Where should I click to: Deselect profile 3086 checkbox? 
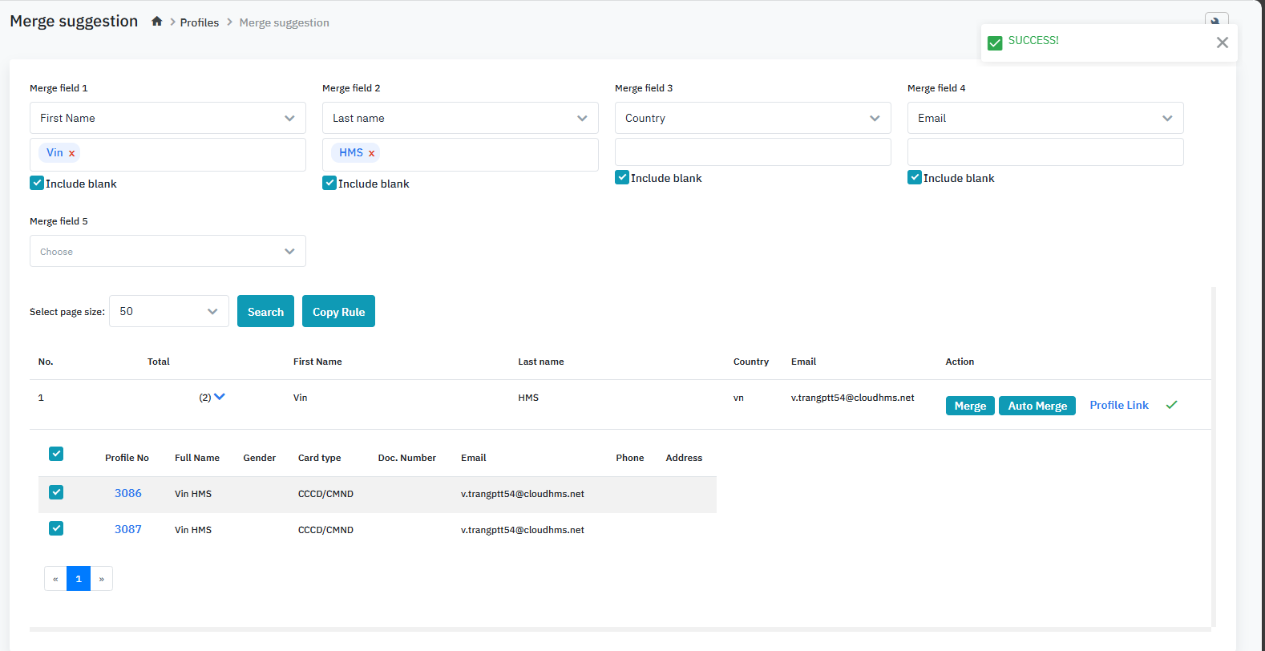pos(56,492)
